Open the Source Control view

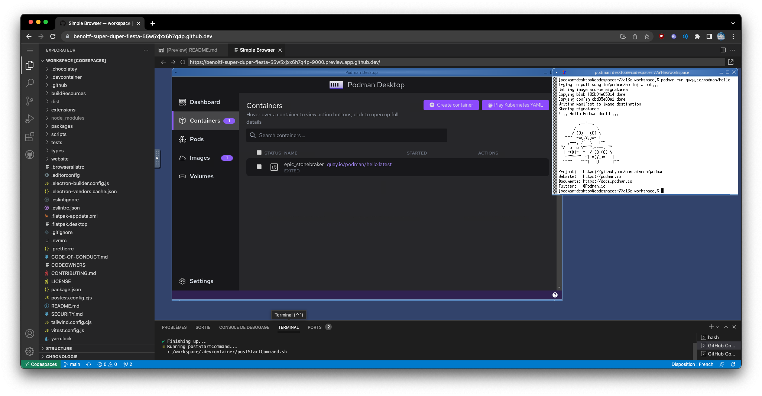click(30, 101)
